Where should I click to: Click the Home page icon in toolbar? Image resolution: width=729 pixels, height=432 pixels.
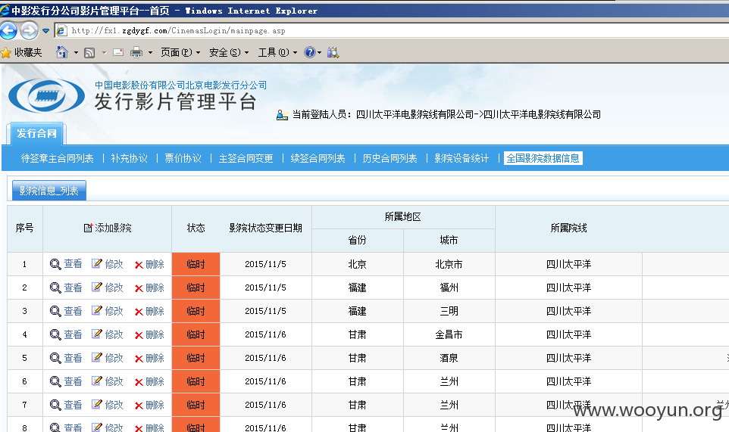coord(62,52)
